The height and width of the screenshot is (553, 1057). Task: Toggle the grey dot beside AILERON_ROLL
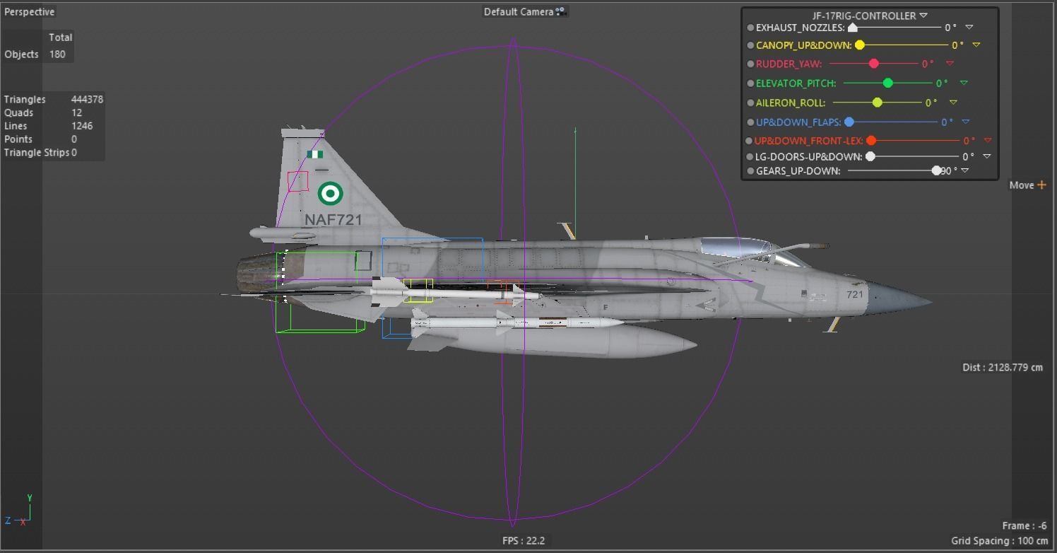(750, 103)
